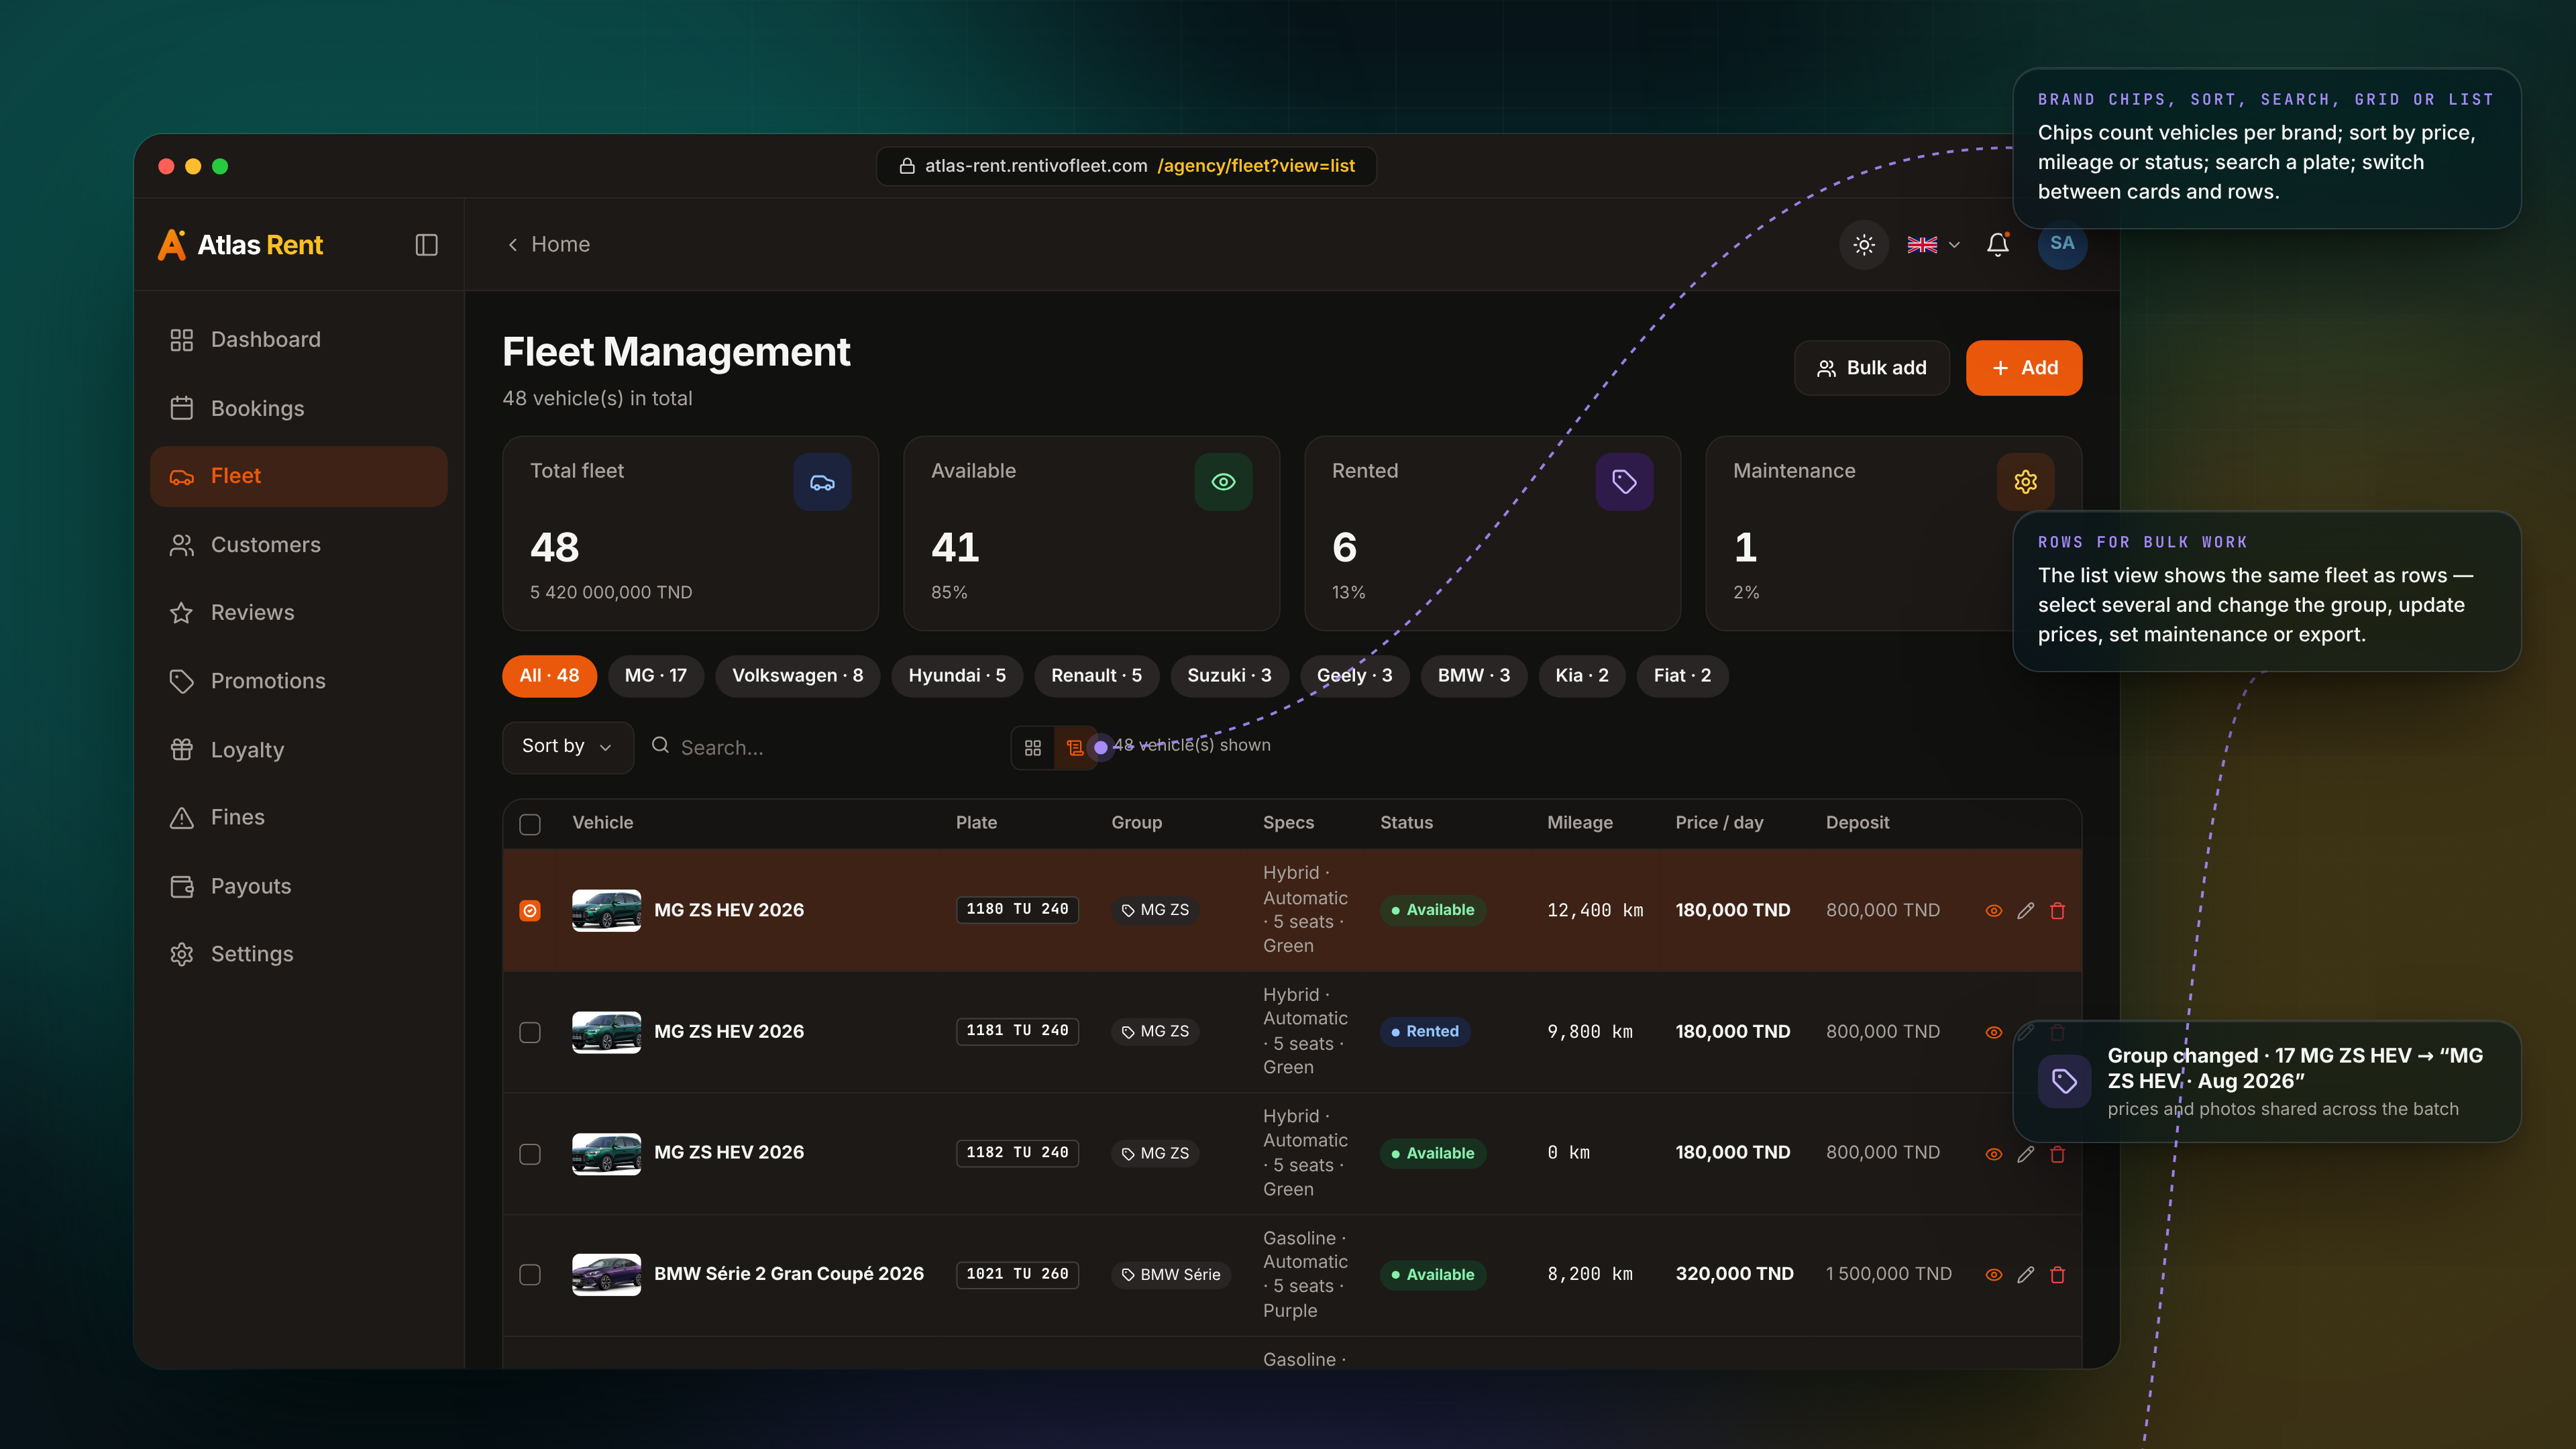The image size is (2576, 1449).
Task: Open the Sort by dropdown
Action: 567,747
